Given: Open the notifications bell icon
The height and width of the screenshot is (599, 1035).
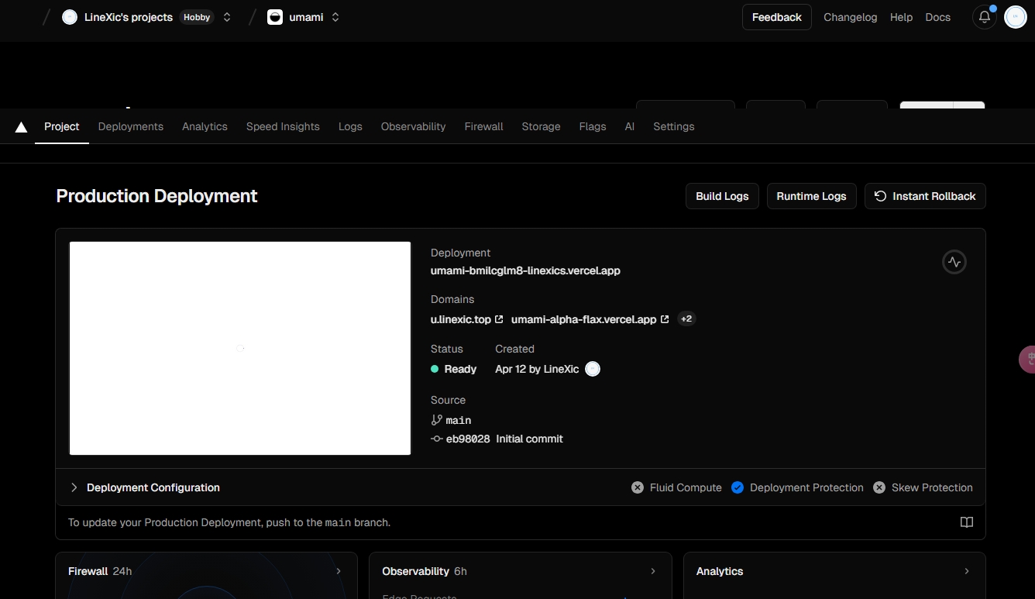Looking at the screenshot, I should tap(985, 17).
